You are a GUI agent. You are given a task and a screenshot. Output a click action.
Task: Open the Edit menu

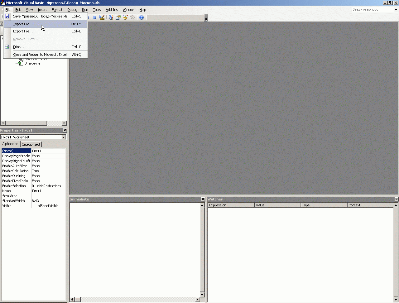coord(18,10)
